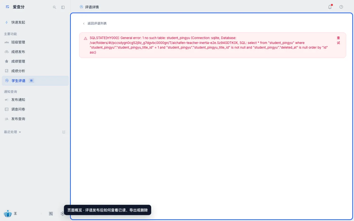The image size is (354, 221).
Task: Click the lightning icon for 快速发起
Action: [x=7, y=22]
